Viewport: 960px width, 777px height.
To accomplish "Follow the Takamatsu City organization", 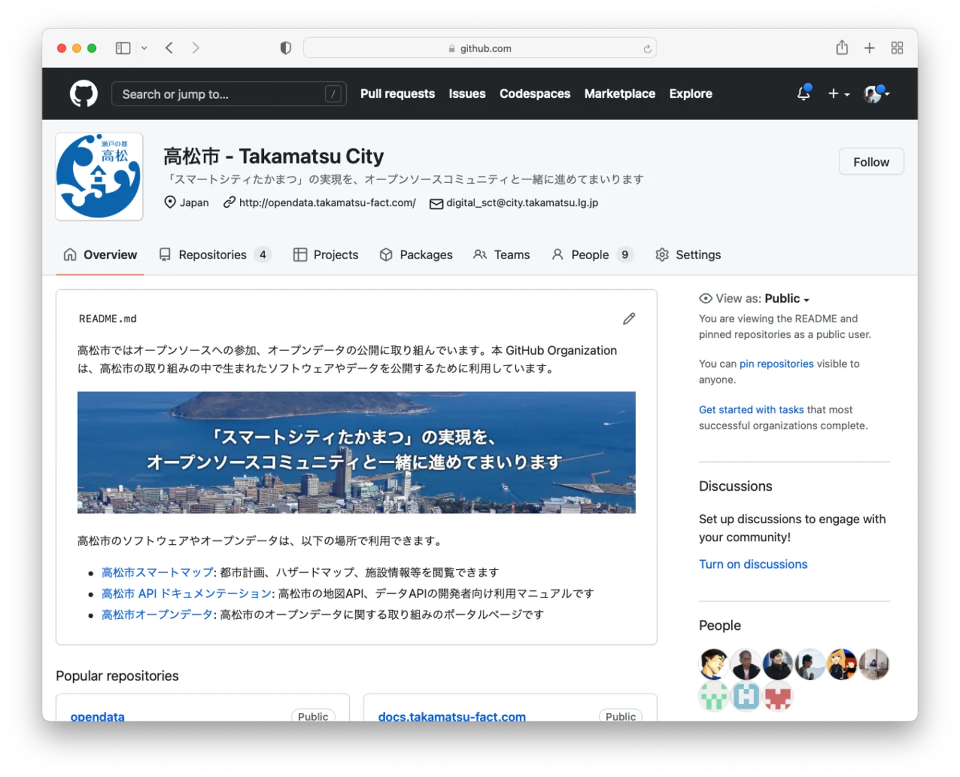I will [871, 161].
